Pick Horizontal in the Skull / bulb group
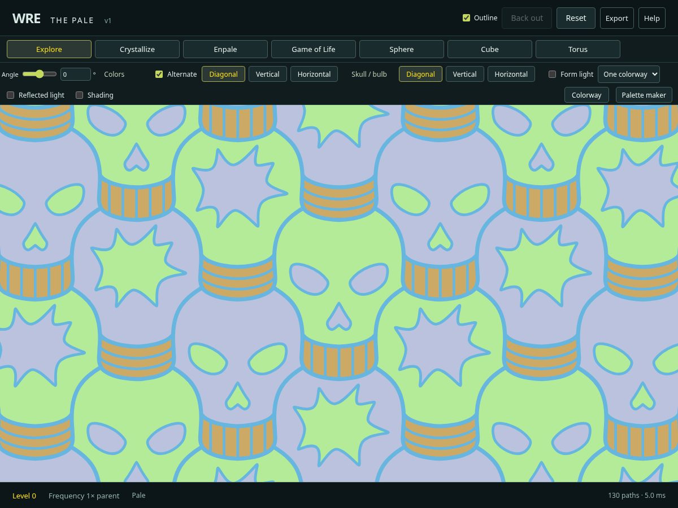This screenshot has height=508, width=678. pyautogui.click(x=511, y=74)
